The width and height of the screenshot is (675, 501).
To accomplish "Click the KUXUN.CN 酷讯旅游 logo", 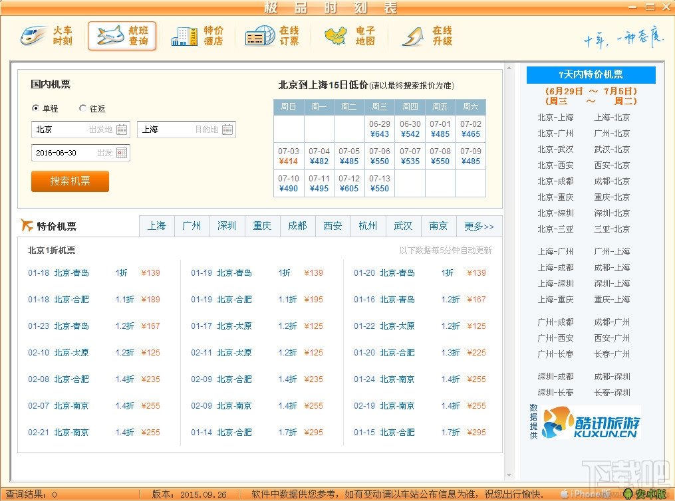I will coord(591,423).
